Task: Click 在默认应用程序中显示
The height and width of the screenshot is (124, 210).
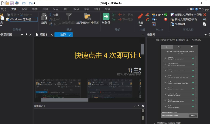Action: click(x=186, y=15)
